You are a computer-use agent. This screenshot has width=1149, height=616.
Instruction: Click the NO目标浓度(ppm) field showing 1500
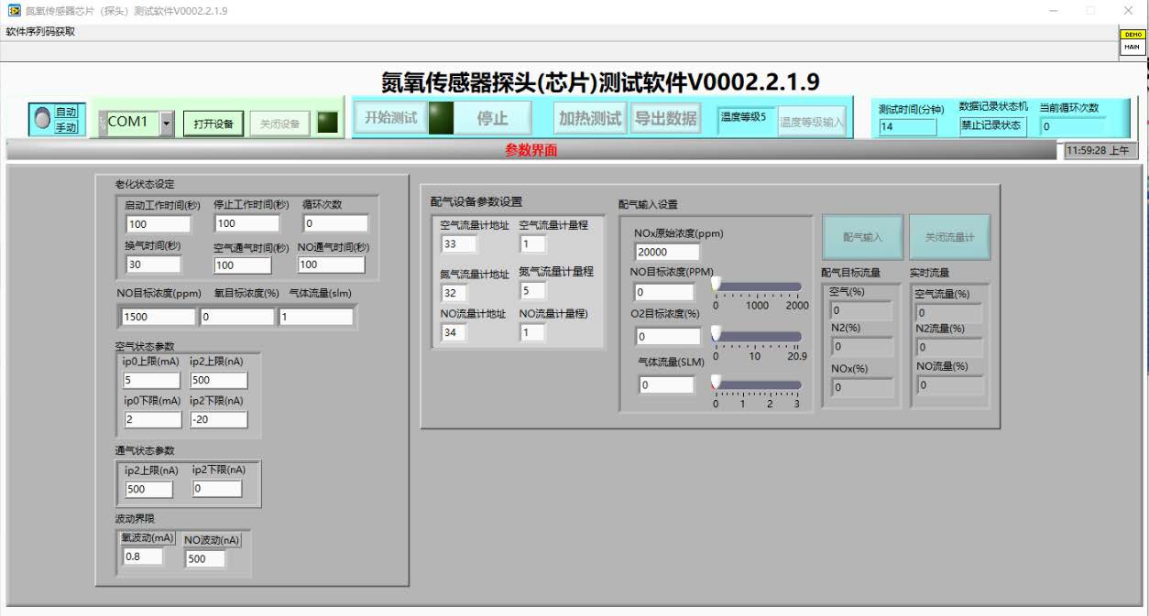(x=158, y=317)
